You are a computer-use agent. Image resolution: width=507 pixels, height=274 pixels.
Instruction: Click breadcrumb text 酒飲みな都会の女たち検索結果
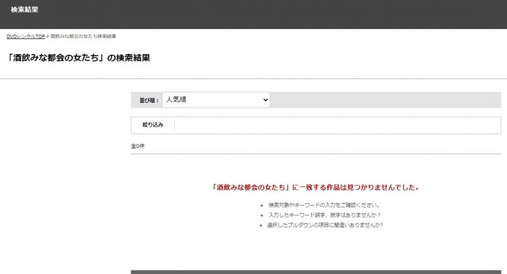coord(84,36)
